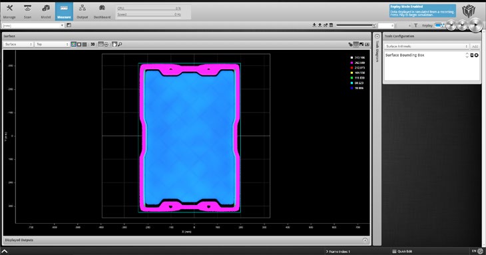The image size is (486, 255).
Task: Expand the Surface Arithmetic tool dropdown
Action: click(x=427, y=46)
